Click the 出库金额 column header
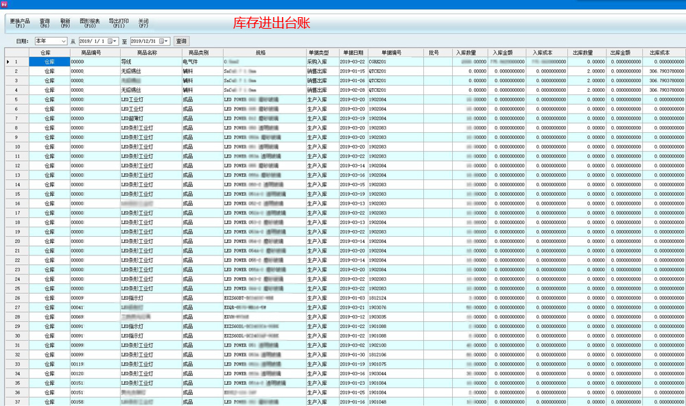686x406 pixels. 624,53
